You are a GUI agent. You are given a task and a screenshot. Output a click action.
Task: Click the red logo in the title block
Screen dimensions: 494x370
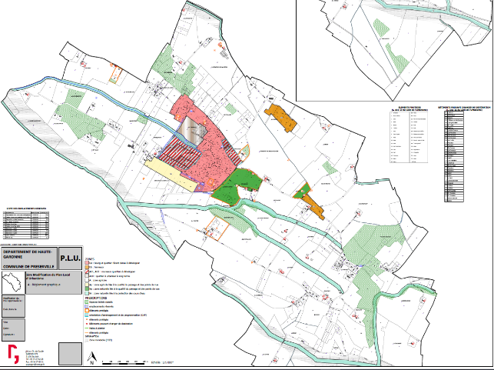13,352
